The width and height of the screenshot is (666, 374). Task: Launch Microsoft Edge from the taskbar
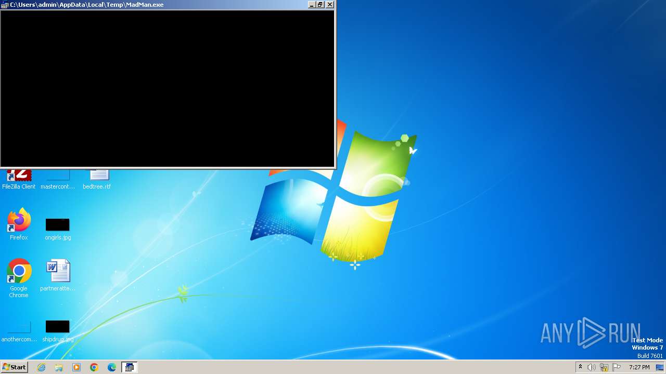[x=112, y=367]
